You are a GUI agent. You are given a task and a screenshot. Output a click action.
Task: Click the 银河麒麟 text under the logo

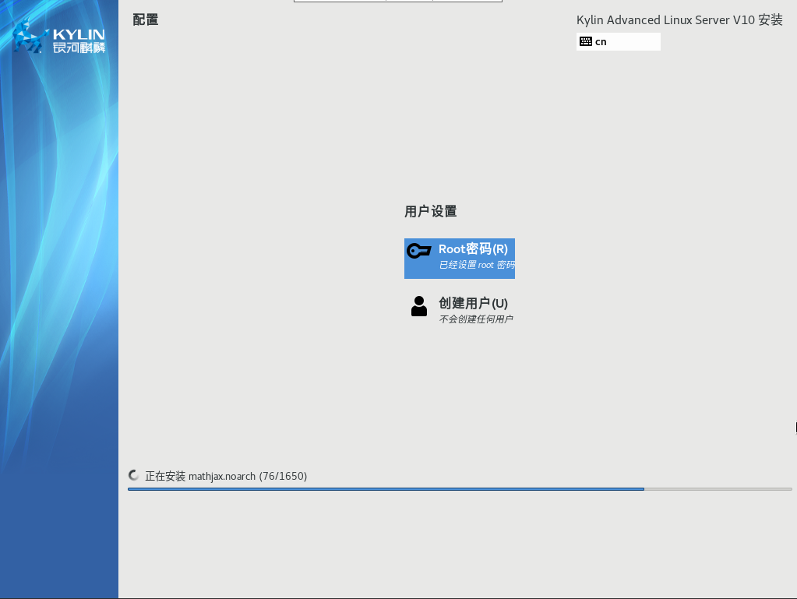79,48
